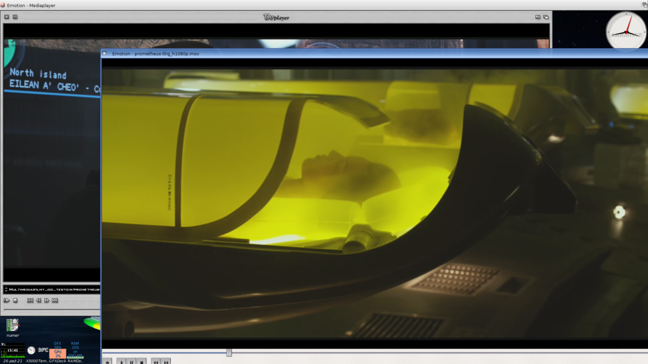
Task: Click the Emotion prometheus window title bar
Action: click(x=375, y=53)
